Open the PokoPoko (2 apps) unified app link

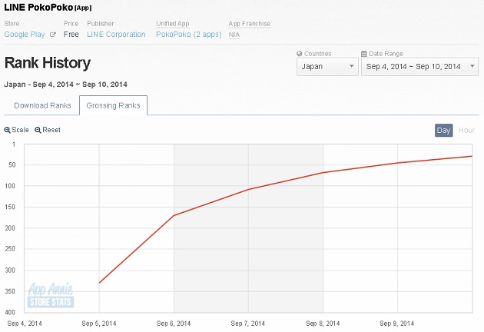[188, 35]
